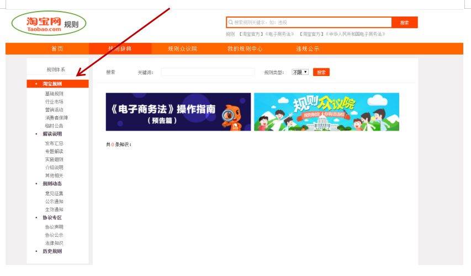Open 消费者保障 in the sidebar
This screenshot has width=471, height=276.
coord(56,118)
